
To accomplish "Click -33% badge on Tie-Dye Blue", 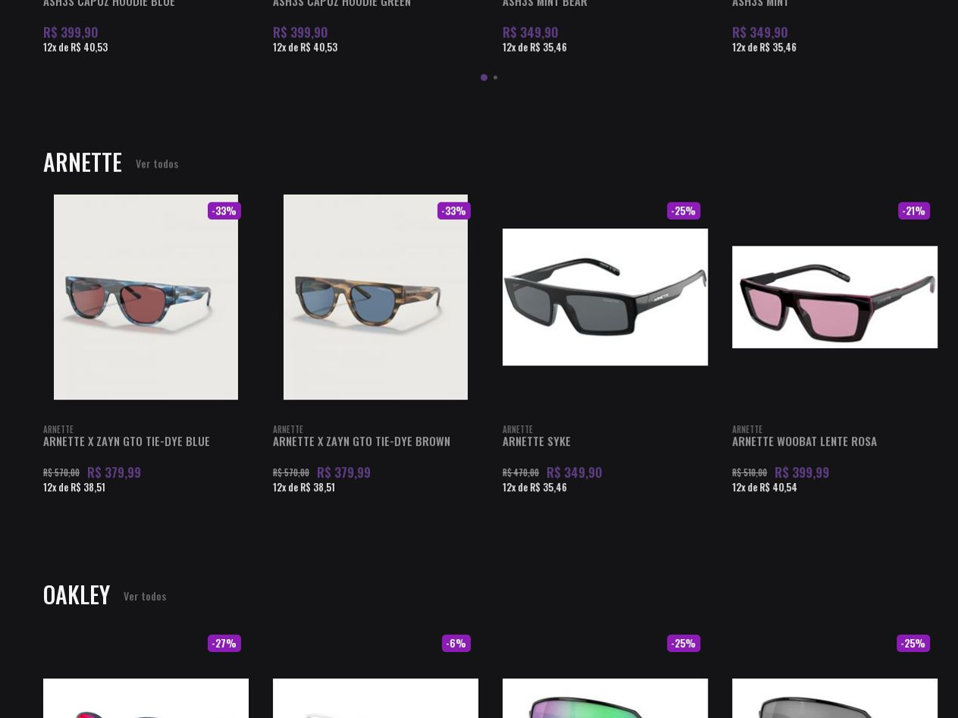I will (x=225, y=211).
